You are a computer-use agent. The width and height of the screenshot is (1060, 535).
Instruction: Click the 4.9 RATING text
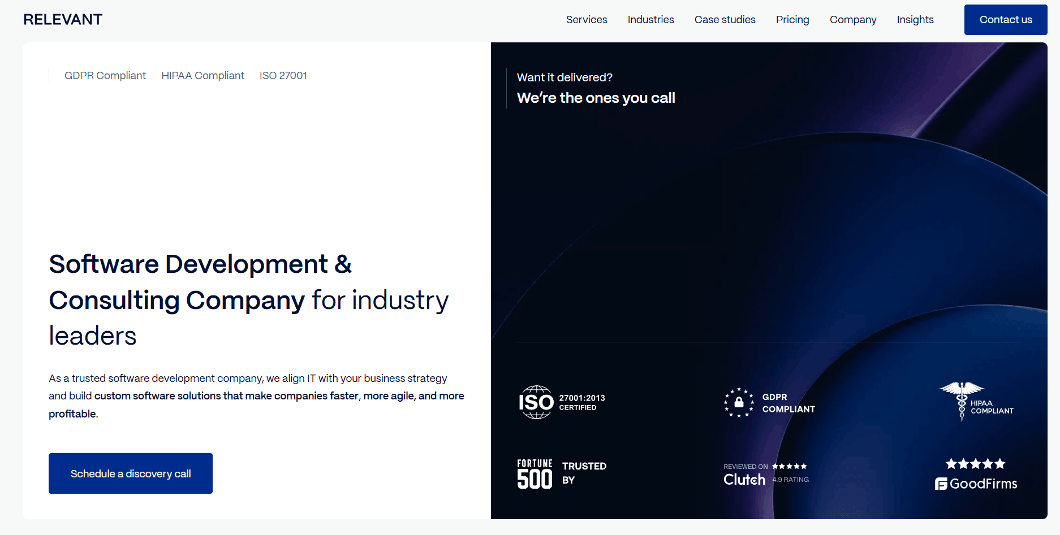791,480
